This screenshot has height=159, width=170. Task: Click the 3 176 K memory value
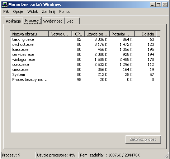point(101,44)
